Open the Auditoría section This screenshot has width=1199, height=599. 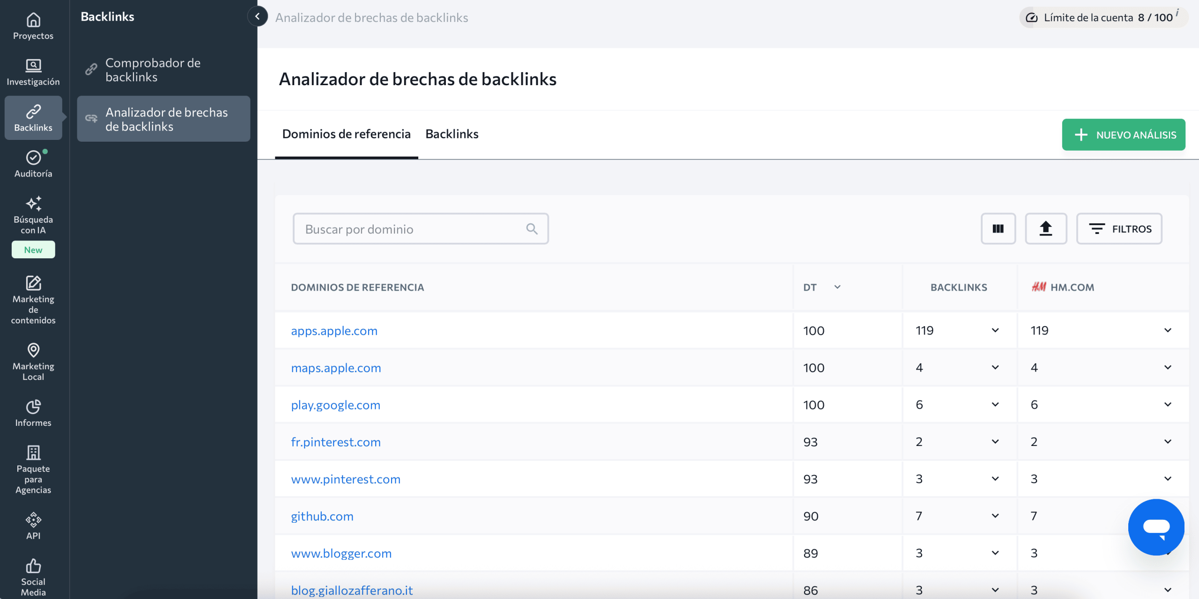click(33, 164)
